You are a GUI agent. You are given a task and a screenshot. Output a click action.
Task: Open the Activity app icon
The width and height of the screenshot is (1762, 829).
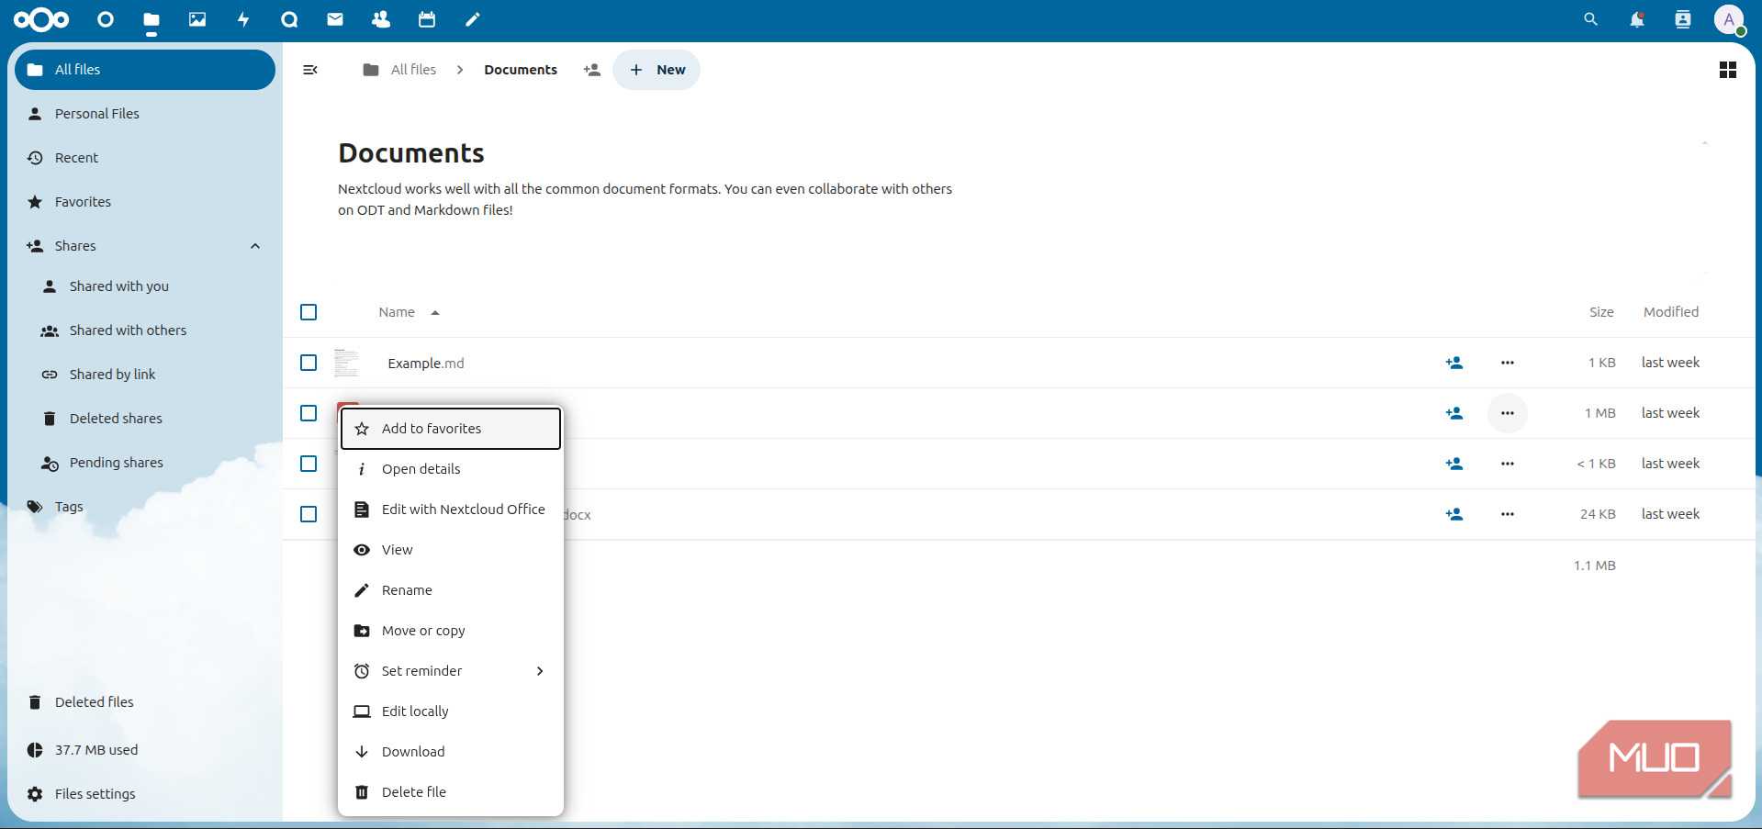242,18
